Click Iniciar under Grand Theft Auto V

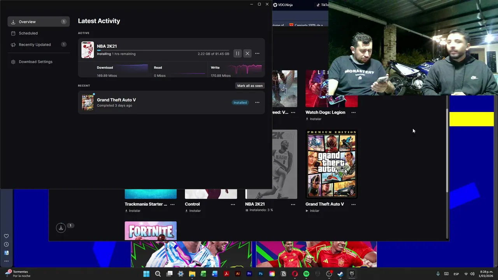click(312, 211)
